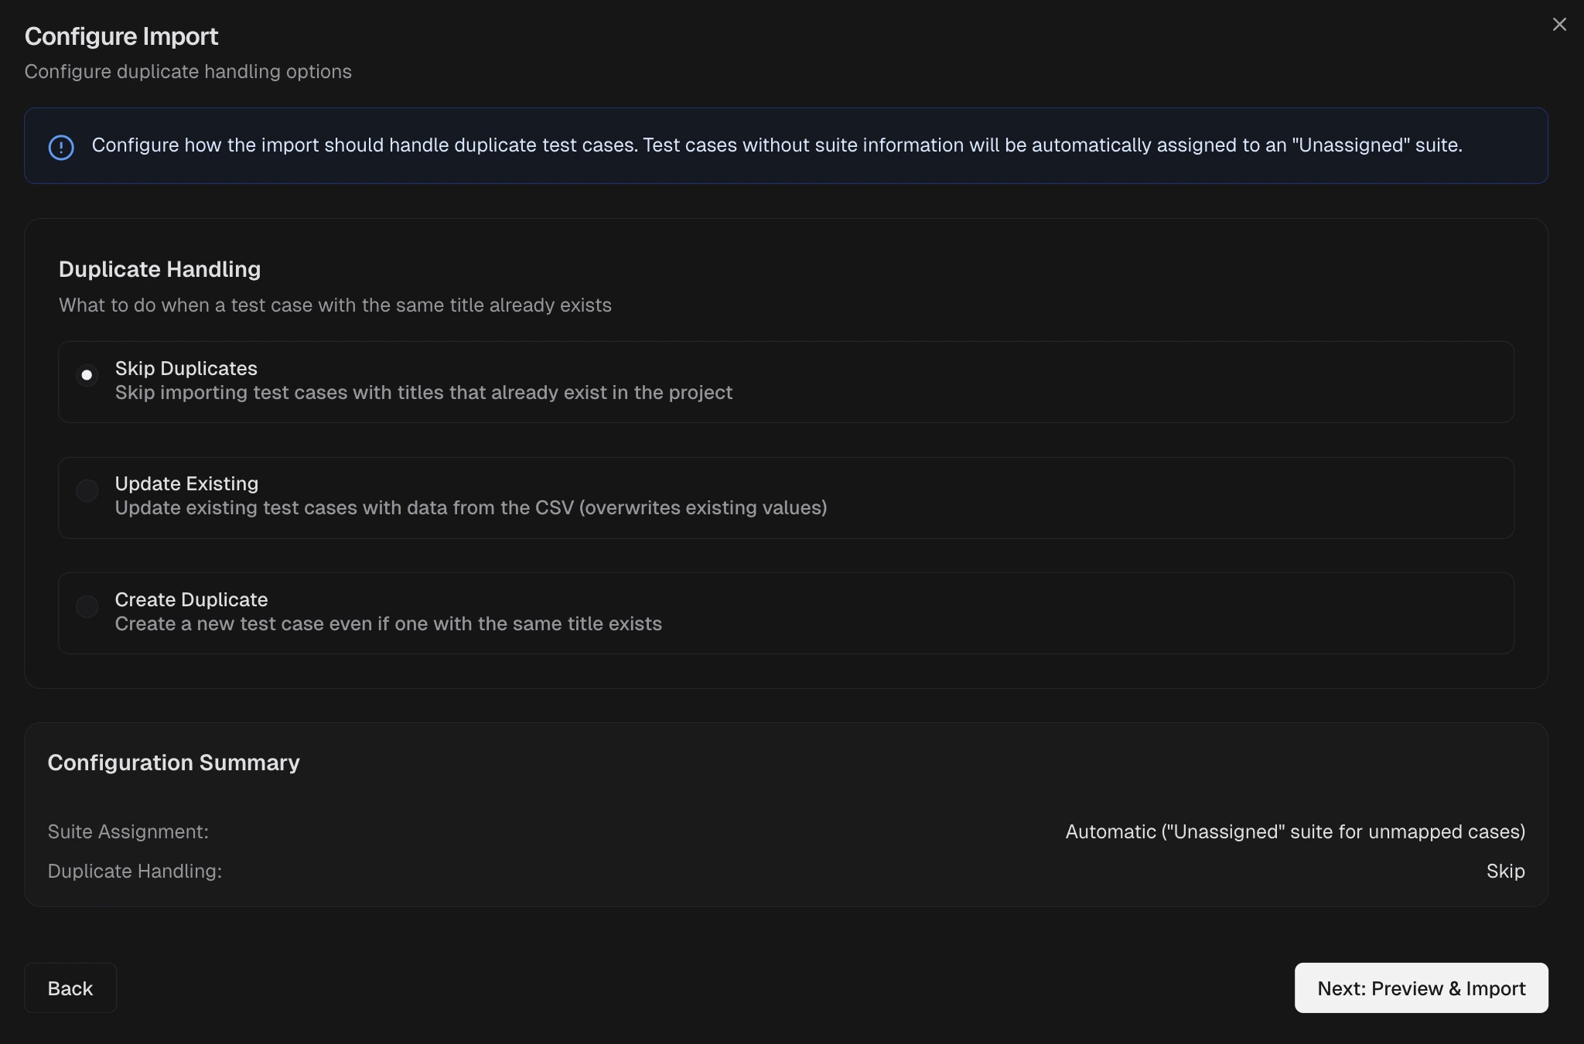Viewport: 1584px width, 1044px height.
Task: Click the X icon to close Configure Import
Action: (1559, 24)
